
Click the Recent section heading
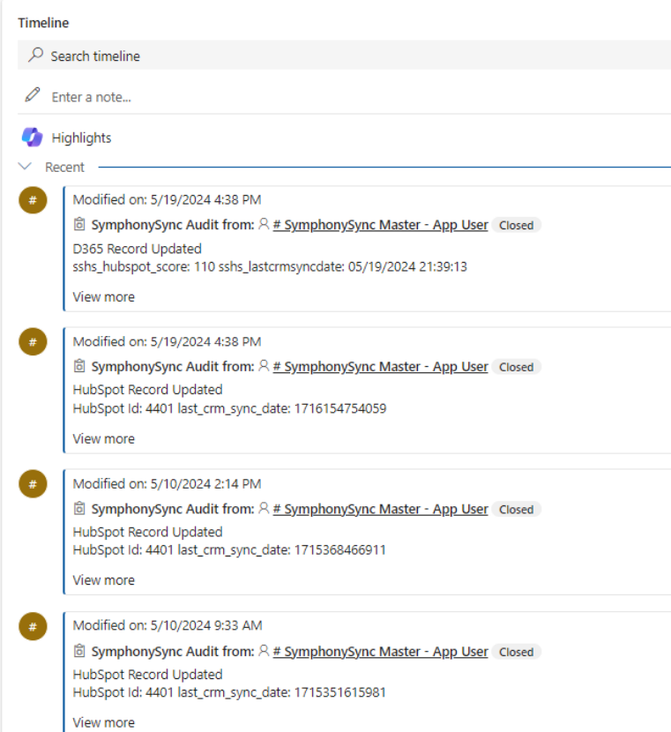pyautogui.click(x=64, y=168)
